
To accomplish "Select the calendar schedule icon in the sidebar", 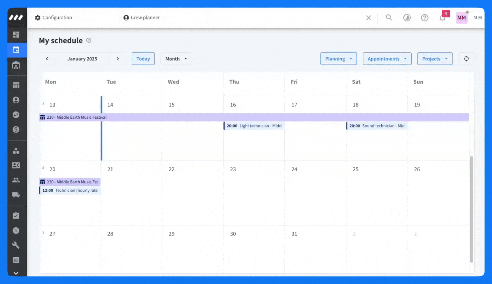I will coord(16,50).
